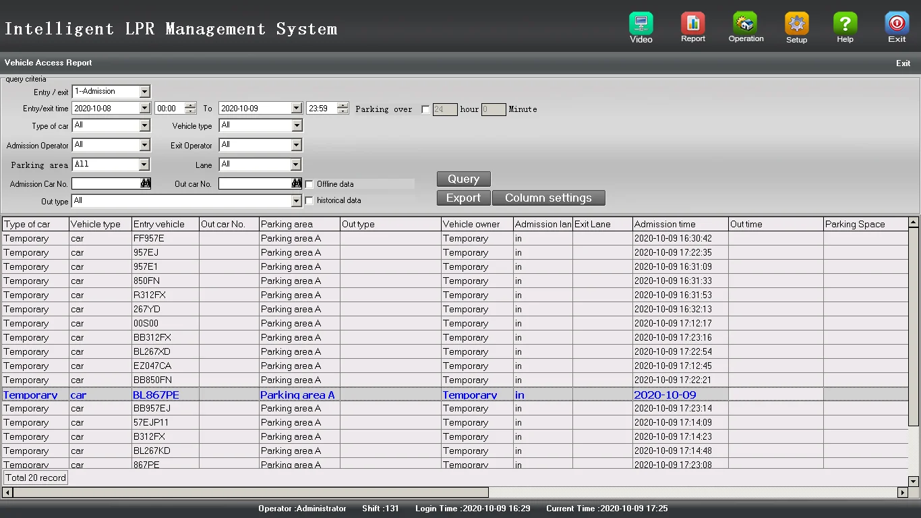This screenshot has height=518, width=921.
Task: Click the Admission time column header
Action: pyautogui.click(x=680, y=224)
